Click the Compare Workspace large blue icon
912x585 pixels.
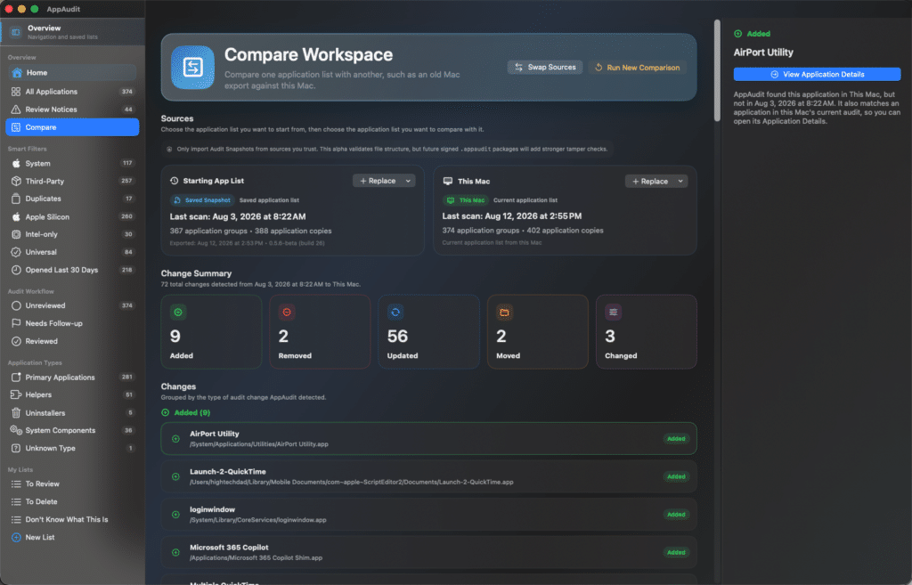coord(192,68)
